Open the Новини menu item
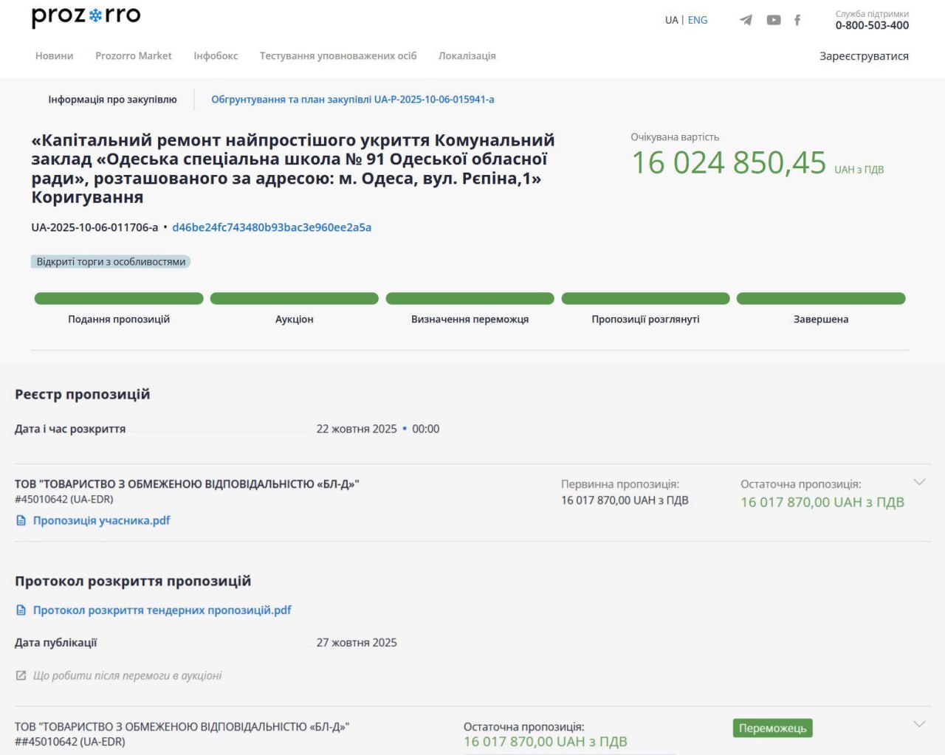The height and width of the screenshot is (755, 945). click(54, 55)
